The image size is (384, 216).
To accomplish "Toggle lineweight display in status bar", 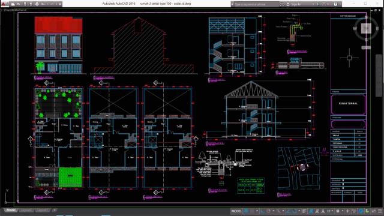I will [304, 211].
